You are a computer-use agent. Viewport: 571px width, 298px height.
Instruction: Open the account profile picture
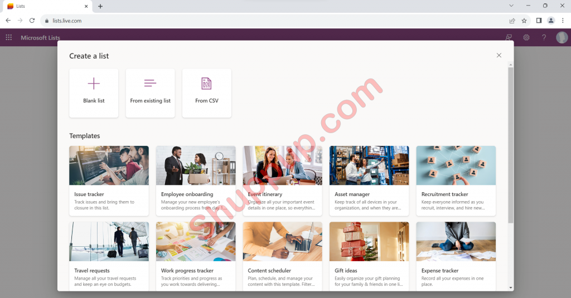(x=562, y=37)
